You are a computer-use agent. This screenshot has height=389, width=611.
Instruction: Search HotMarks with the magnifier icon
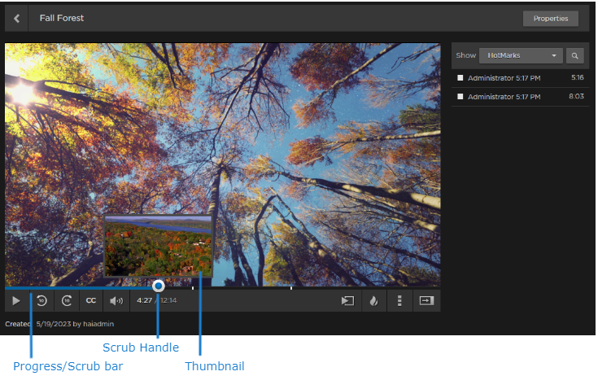pyautogui.click(x=575, y=55)
